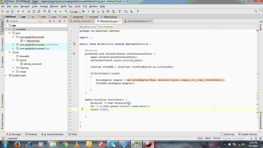Click the MainActivity breadcrumb in editor
Image resolution: width=263 pixels, height=148 pixels.
[88, 27]
